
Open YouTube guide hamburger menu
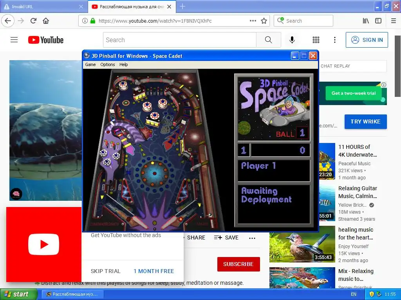coord(14,40)
